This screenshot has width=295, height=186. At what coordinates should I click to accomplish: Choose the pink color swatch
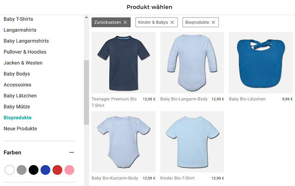click(69, 170)
